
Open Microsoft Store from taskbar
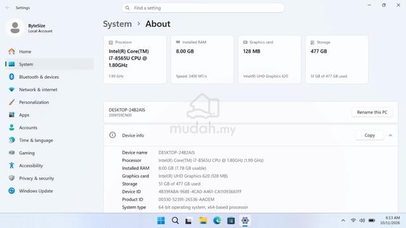(231, 220)
